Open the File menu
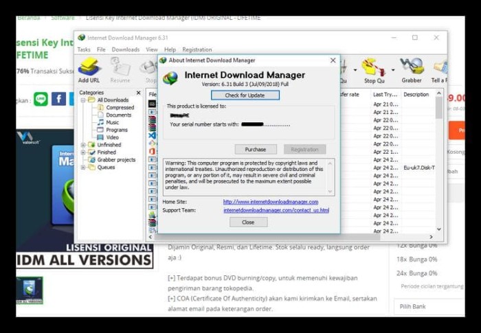 coord(101,49)
